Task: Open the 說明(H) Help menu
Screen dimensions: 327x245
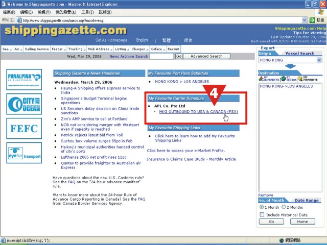Action: 105,12
